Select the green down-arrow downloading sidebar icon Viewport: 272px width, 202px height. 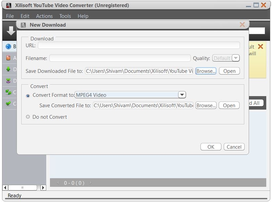pyautogui.click(x=8, y=69)
